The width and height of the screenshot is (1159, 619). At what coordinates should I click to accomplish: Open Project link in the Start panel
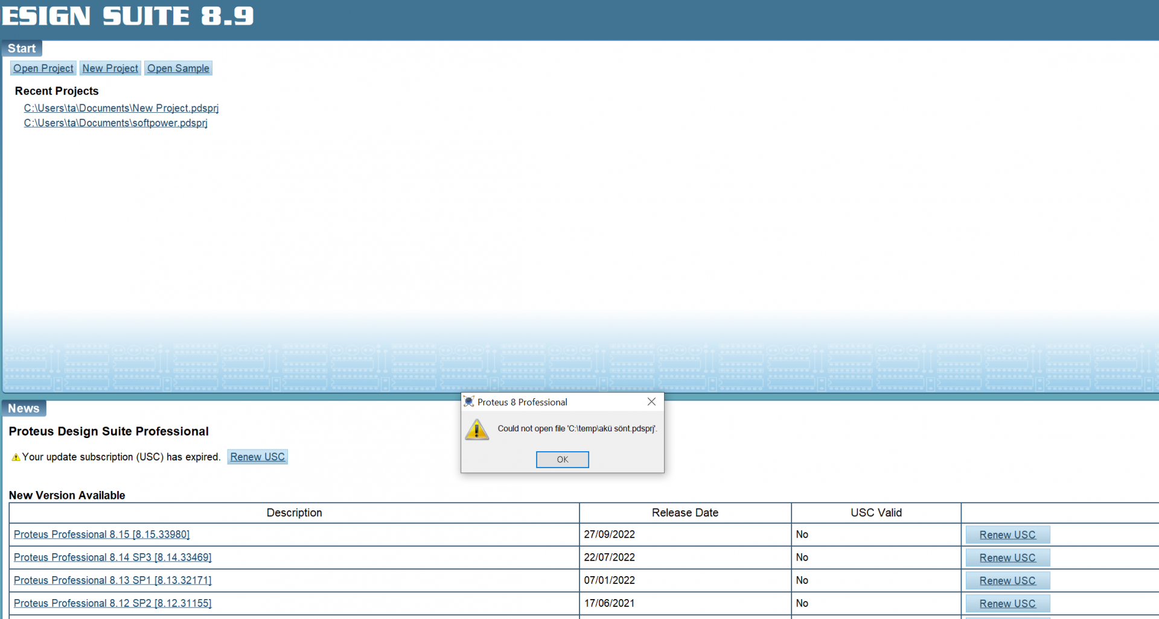click(43, 68)
